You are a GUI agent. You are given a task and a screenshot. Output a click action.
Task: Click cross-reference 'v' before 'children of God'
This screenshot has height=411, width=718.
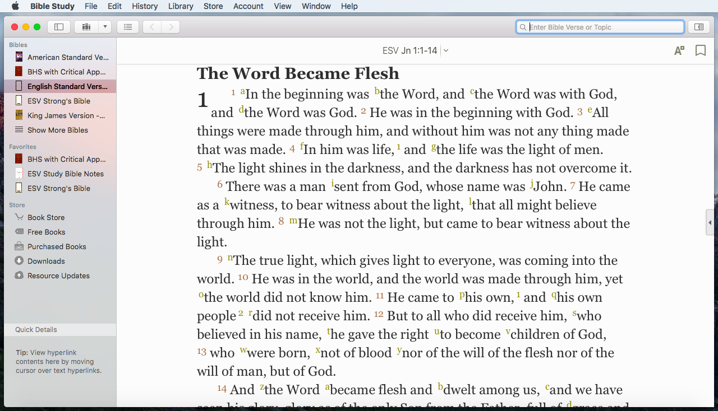508,331
